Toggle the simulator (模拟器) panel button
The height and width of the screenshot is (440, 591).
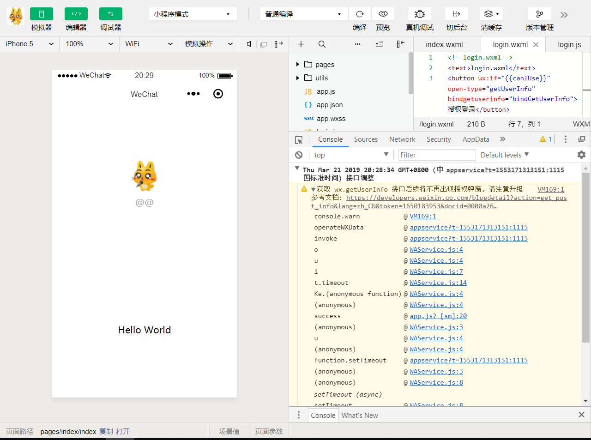click(42, 14)
